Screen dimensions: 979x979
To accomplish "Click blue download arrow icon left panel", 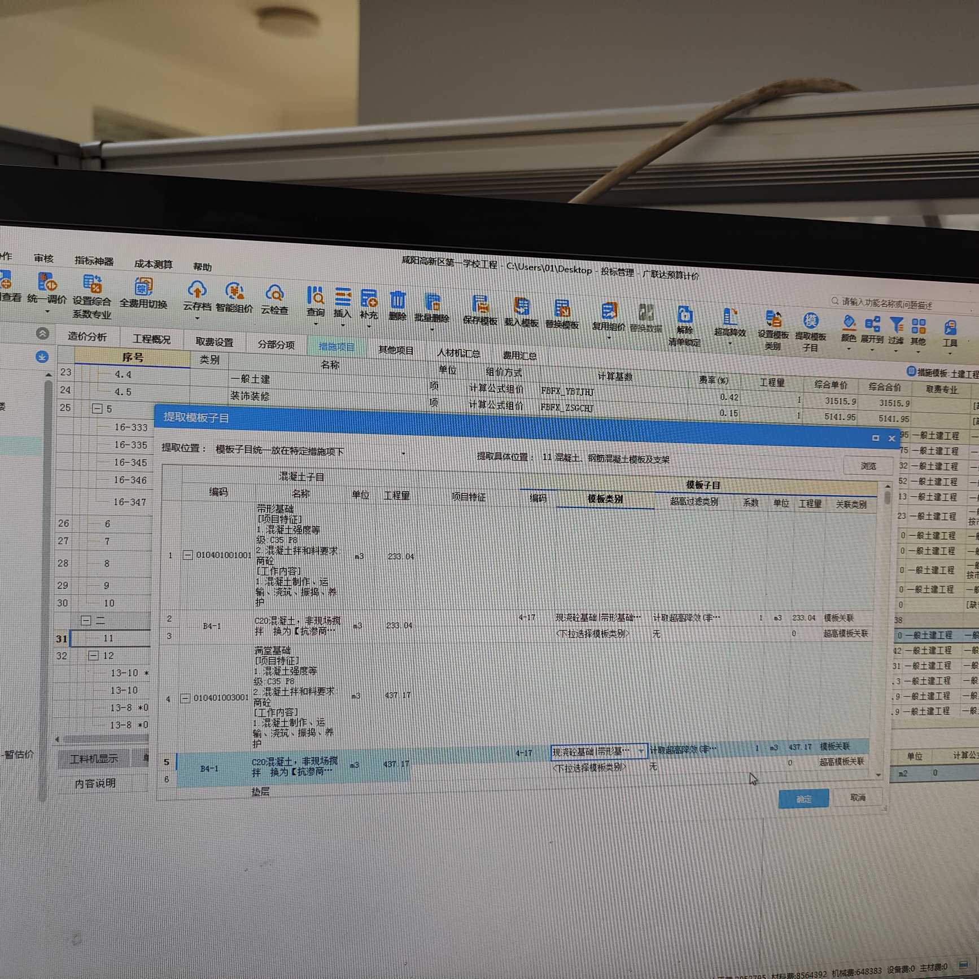I will coord(42,357).
